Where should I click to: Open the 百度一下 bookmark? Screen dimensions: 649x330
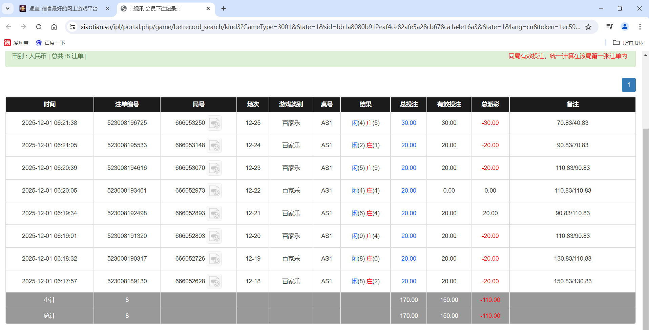pyautogui.click(x=50, y=43)
